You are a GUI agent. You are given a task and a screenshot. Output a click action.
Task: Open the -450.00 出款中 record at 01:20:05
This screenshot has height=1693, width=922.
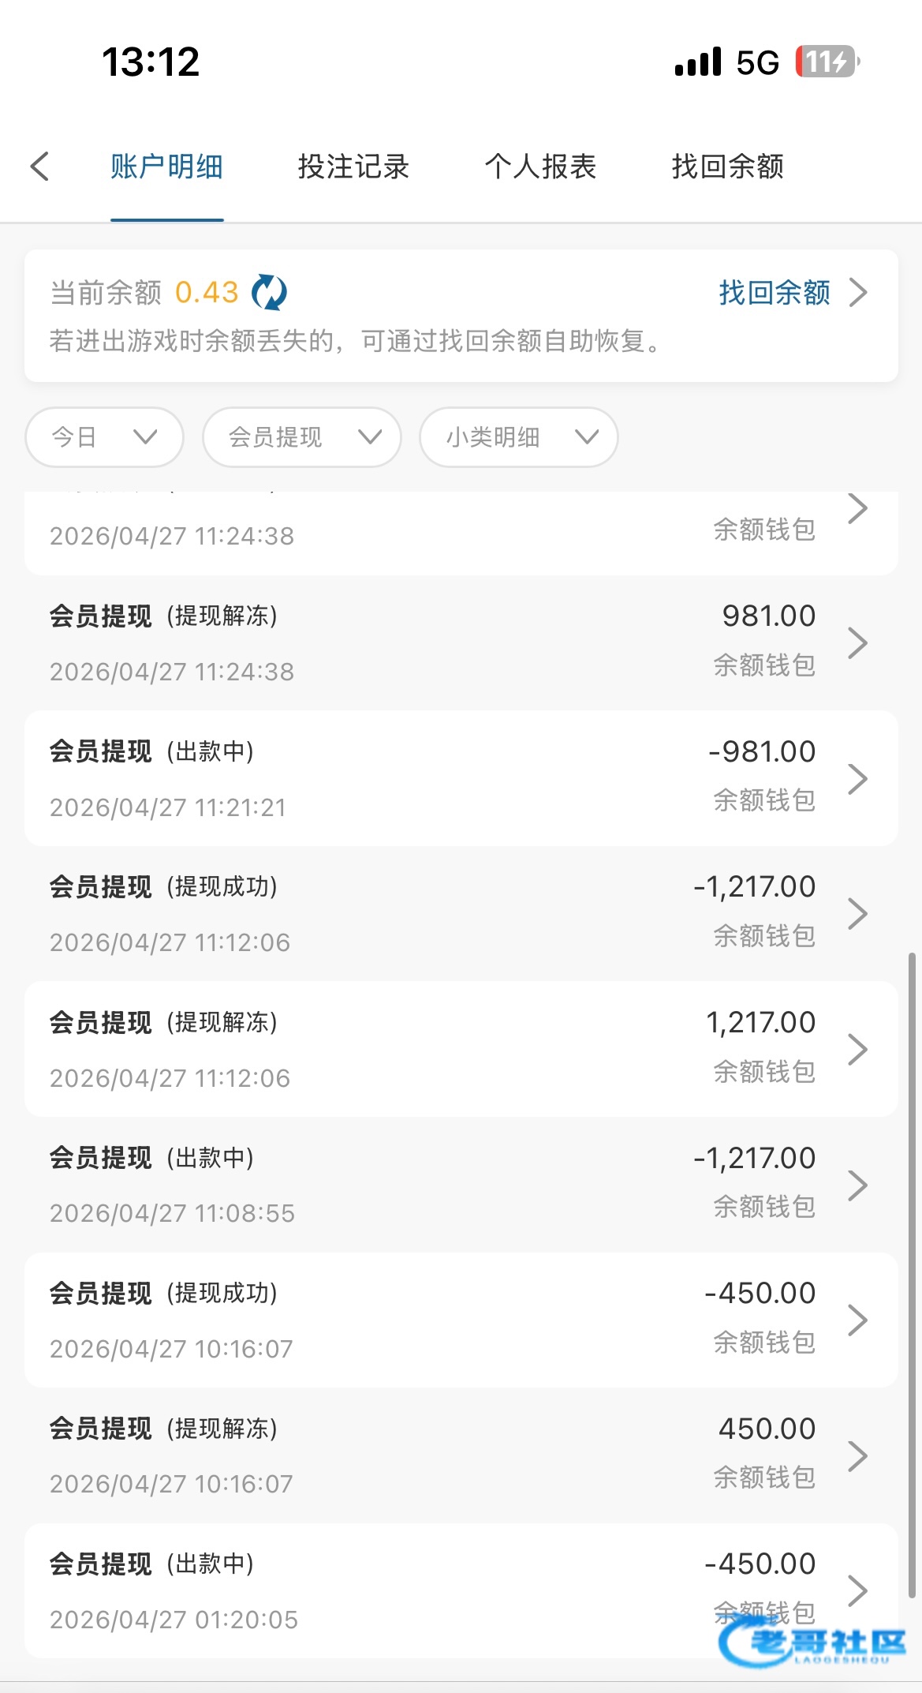click(x=461, y=1591)
